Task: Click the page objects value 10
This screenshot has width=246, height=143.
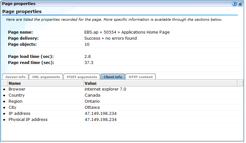Action: click(87, 44)
